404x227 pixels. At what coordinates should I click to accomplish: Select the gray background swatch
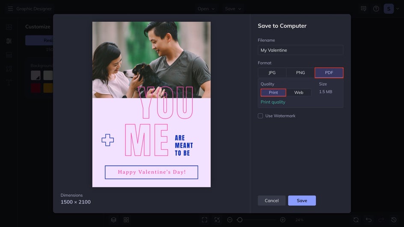coord(48,76)
